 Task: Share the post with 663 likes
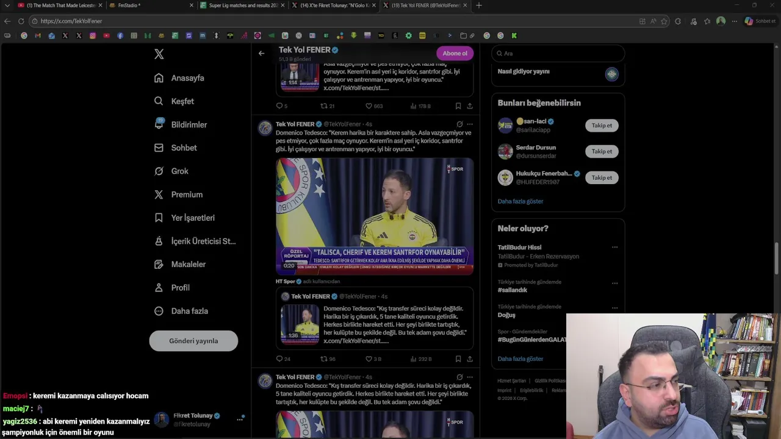(x=470, y=106)
